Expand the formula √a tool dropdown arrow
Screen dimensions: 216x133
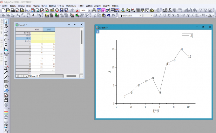[9, 91]
